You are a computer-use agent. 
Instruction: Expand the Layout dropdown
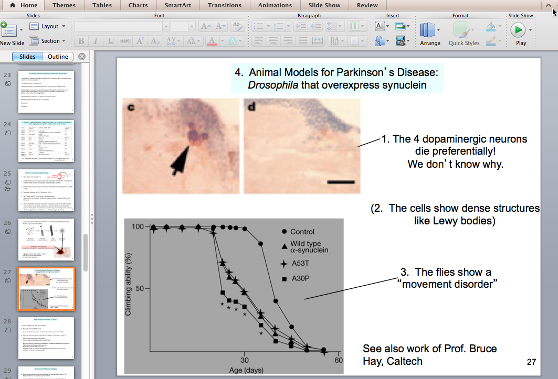coord(50,26)
